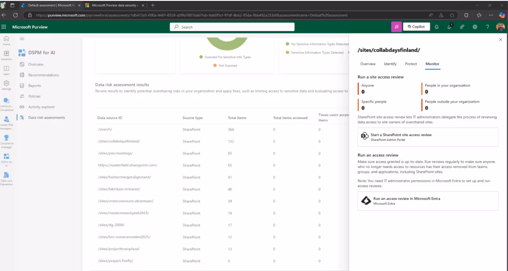Open DSPM for AI in the left rail

point(6,160)
